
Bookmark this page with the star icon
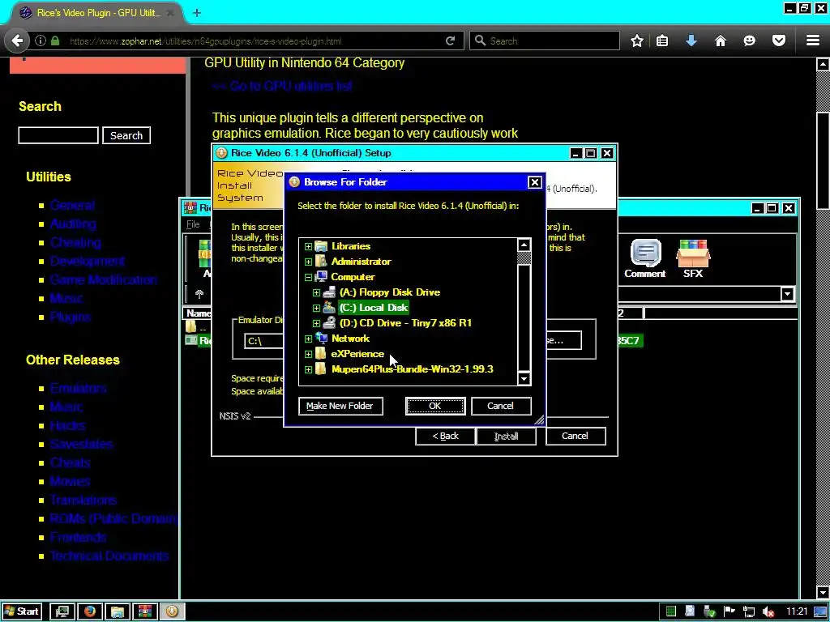pyautogui.click(x=637, y=40)
